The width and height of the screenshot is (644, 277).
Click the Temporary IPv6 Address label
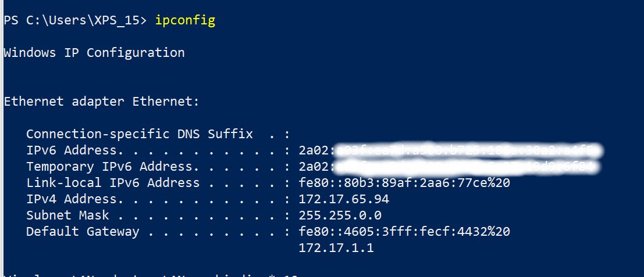109,167
